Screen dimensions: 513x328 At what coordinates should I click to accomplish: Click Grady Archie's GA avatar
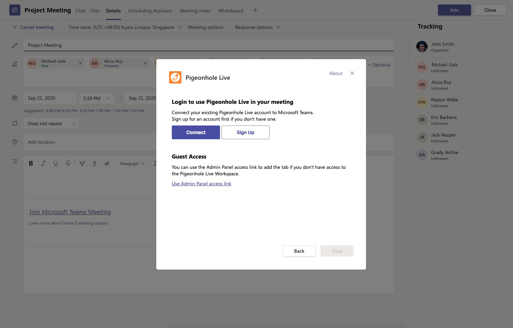(x=422, y=155)
